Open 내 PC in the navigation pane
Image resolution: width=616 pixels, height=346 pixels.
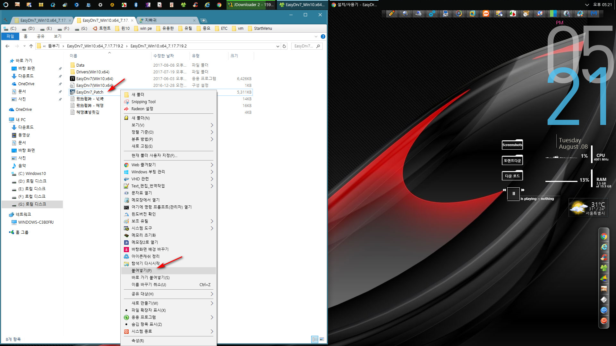tap(21, 119)
